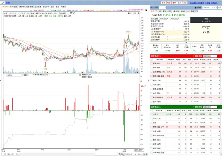This screenshot has height=156, width=222.
Task: Toggle the lock icon beside 日期
Action: (x=196, y=7)
